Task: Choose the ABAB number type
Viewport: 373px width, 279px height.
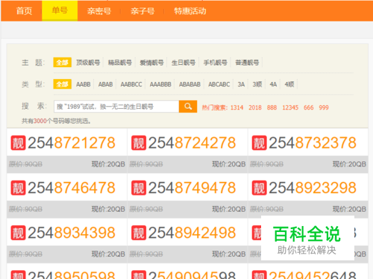Action: [105, 84]
